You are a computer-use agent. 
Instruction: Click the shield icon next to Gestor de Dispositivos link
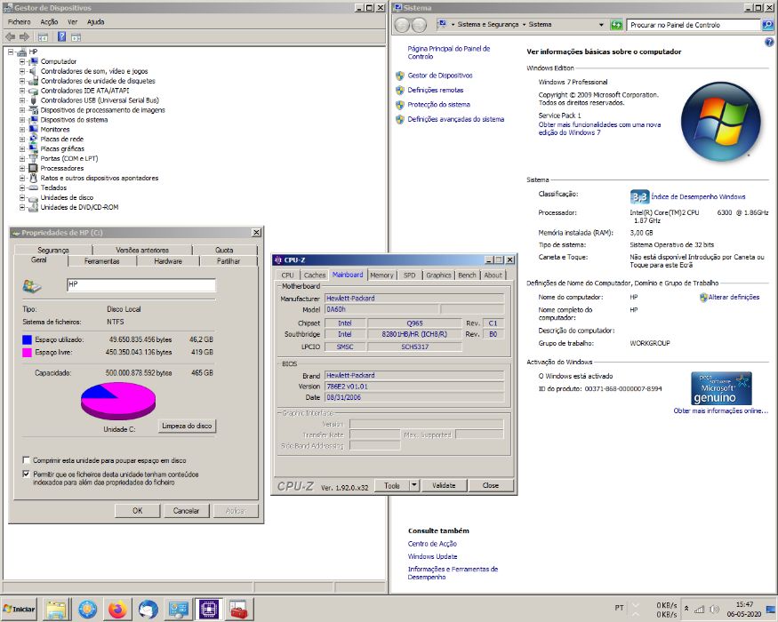pos(400,76)
